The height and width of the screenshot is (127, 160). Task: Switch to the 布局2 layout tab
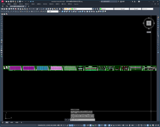pos(17,122)
